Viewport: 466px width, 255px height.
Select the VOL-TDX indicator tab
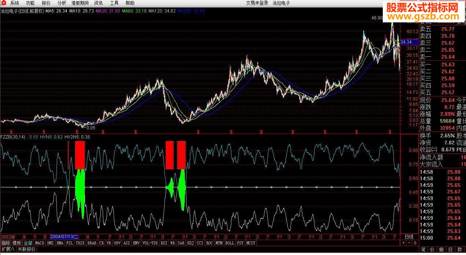point(150,243)
